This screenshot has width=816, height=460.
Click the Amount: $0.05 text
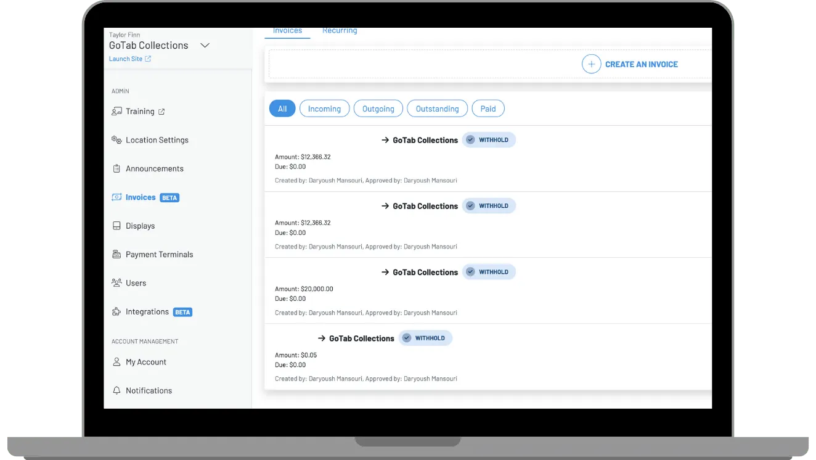click(296, 355)
